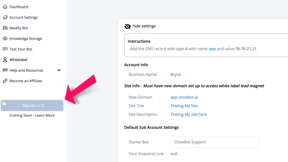This screenshot has width=288, height=162.
Task: Edit the Business Name value Bryce
Action: click(x=175, y=75)
